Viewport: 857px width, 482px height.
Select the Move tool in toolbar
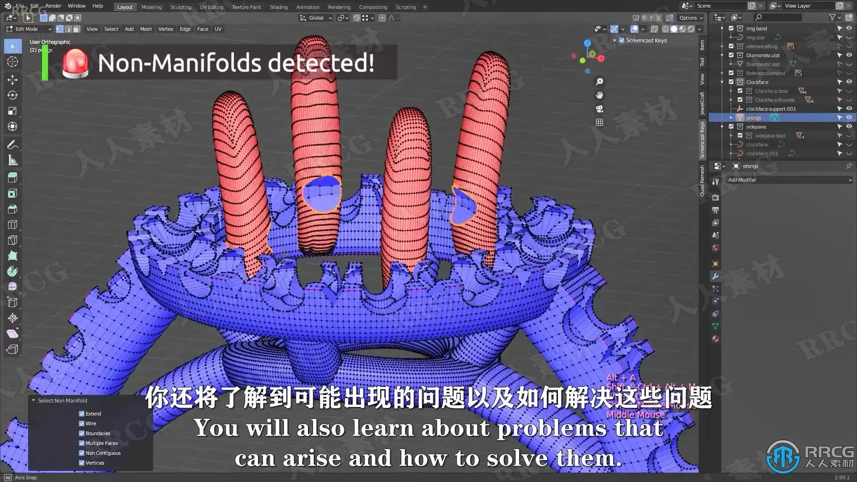(x=12, y=79)
